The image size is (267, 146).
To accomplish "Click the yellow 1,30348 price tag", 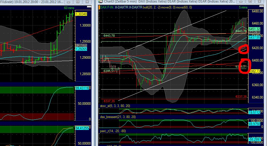I will pyautogui.click(x=81, y=14).
